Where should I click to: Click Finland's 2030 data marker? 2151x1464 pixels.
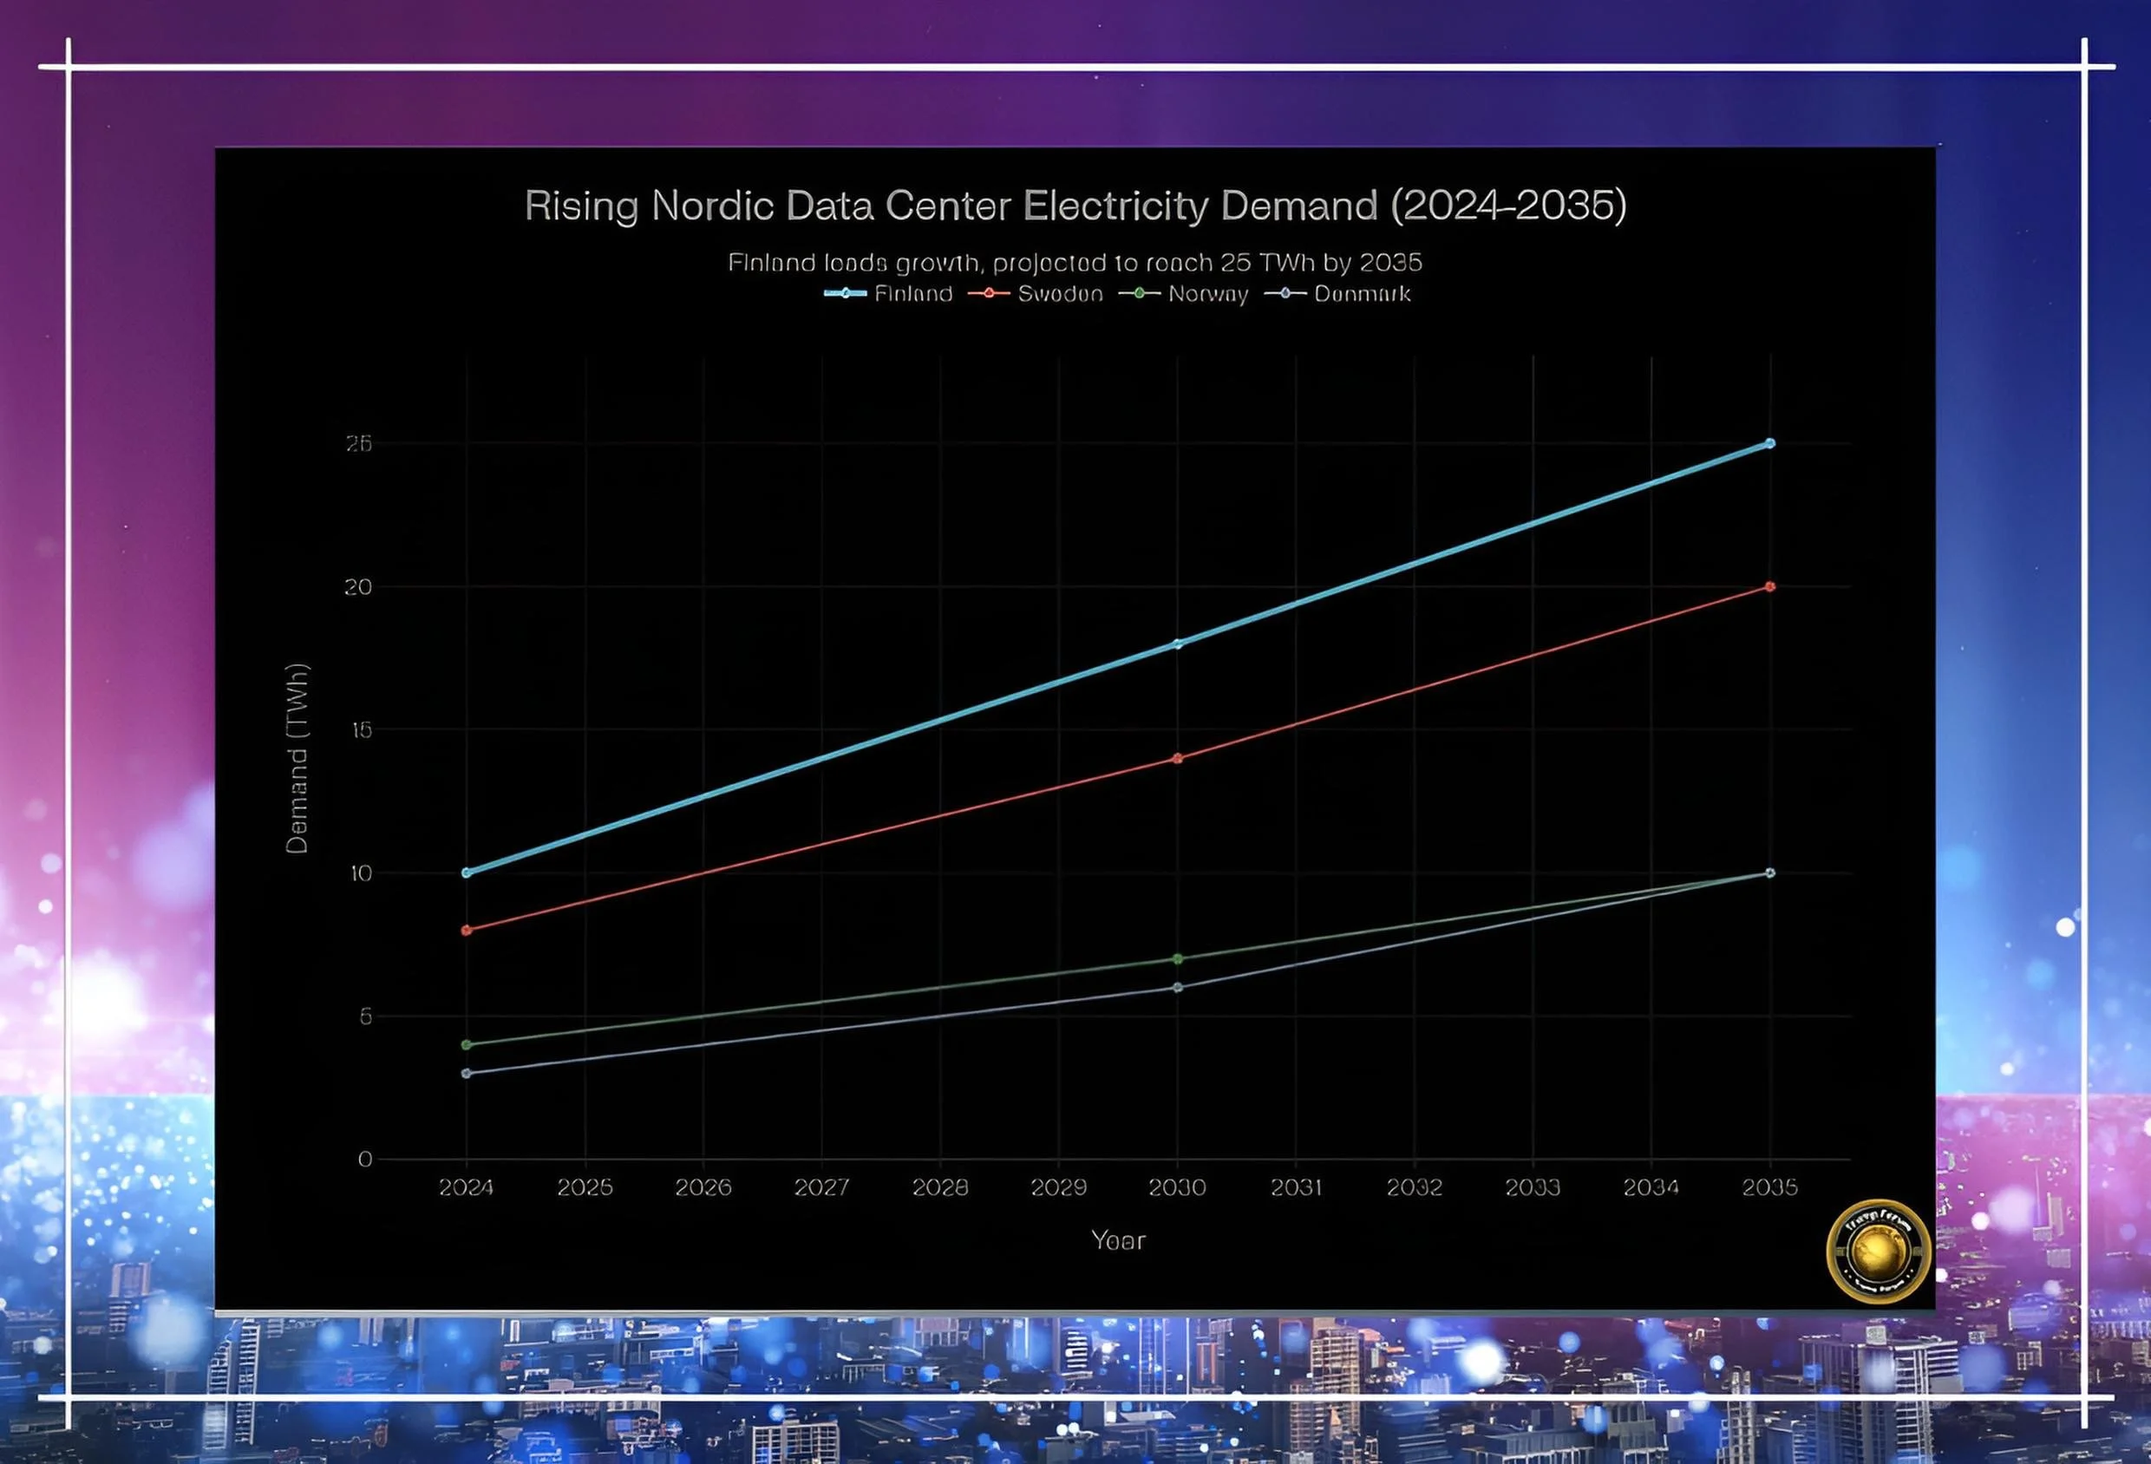point(1177,644)
